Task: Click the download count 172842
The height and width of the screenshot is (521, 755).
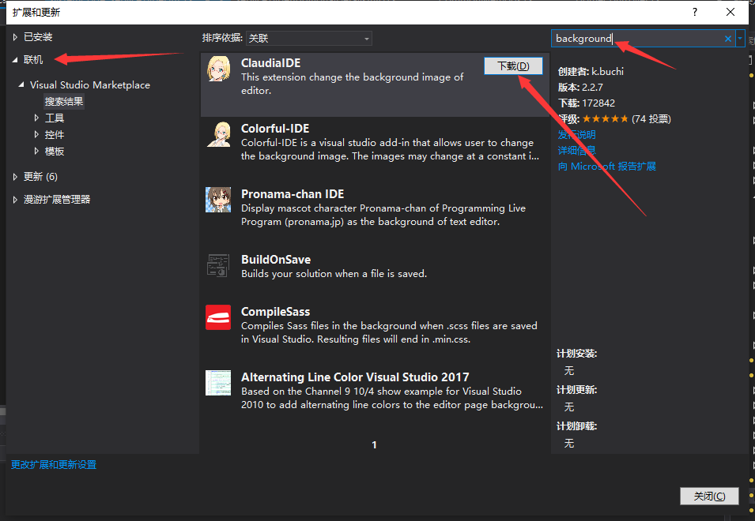Action: click(x=598, y=103)
